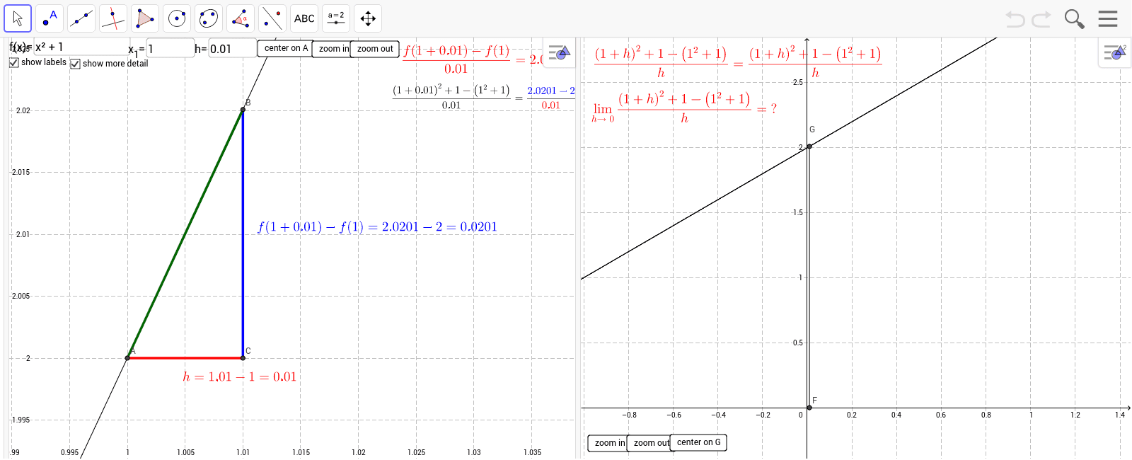Screen dimensions: 1132x460
Task: Open left graphics view style bar
Action: pos(559,52)
